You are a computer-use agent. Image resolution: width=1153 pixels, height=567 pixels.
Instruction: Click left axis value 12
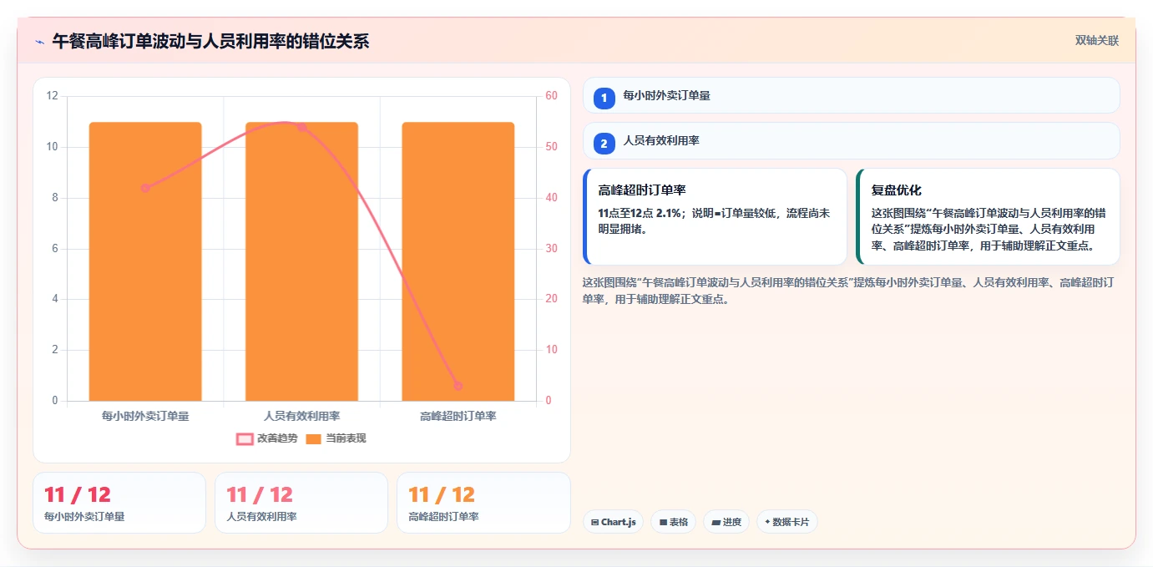tap(53, 96)
